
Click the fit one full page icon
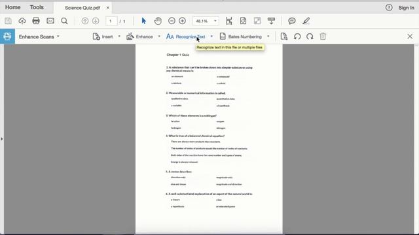click(x=243, y=21)
